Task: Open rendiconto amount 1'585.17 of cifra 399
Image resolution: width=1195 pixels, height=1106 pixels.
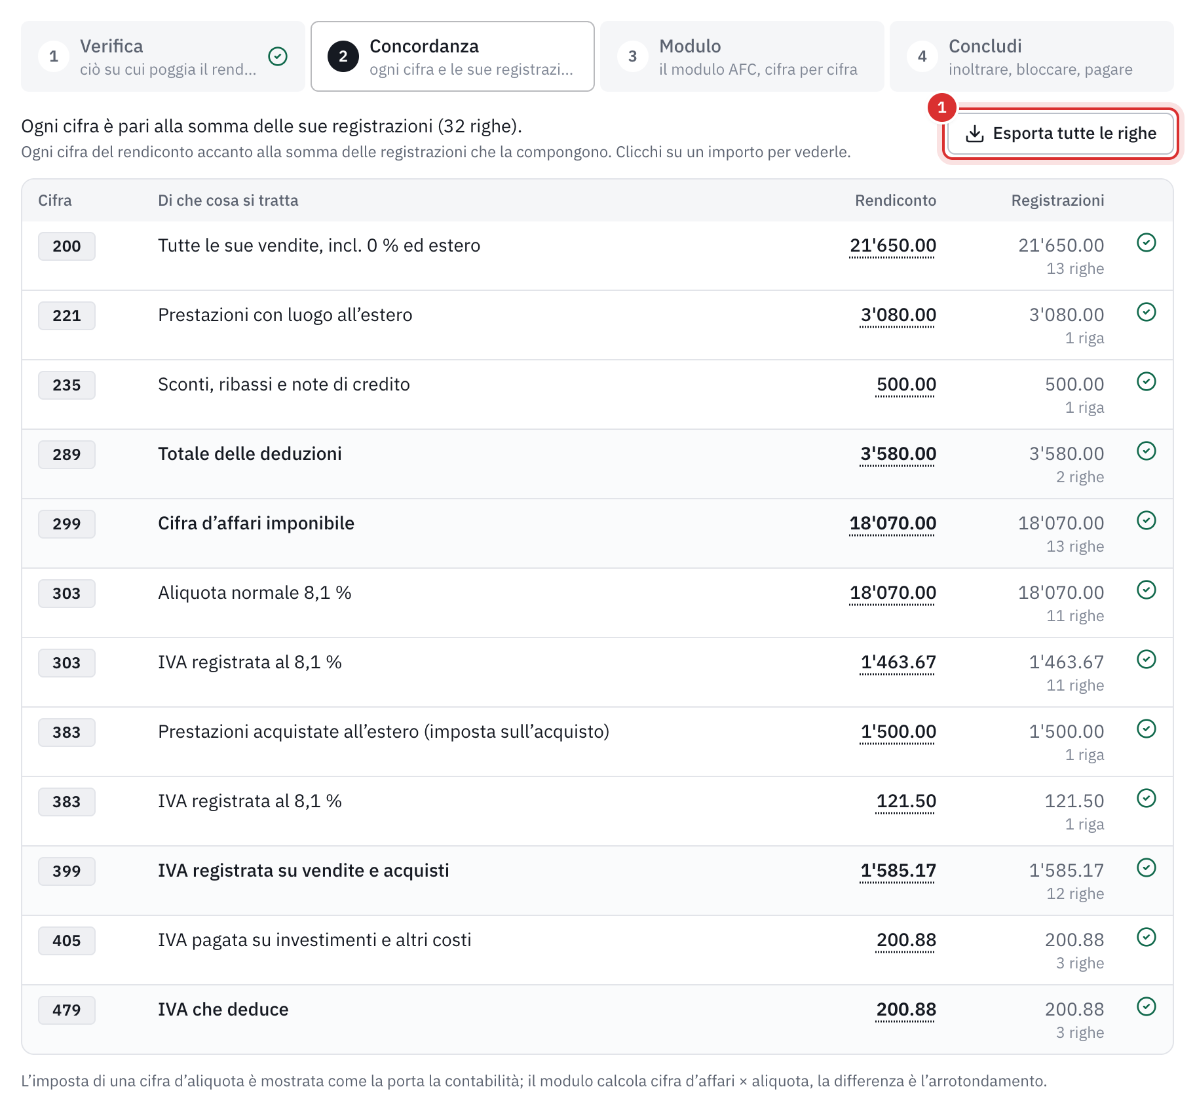Action: tap(898, 871)
